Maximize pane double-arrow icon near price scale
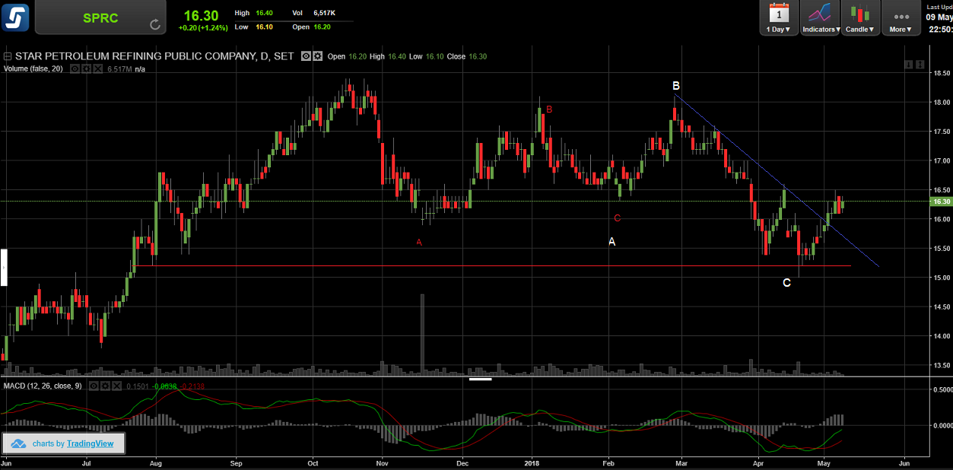The height and width of the screenshot is (470, 953). click(920, 65)
